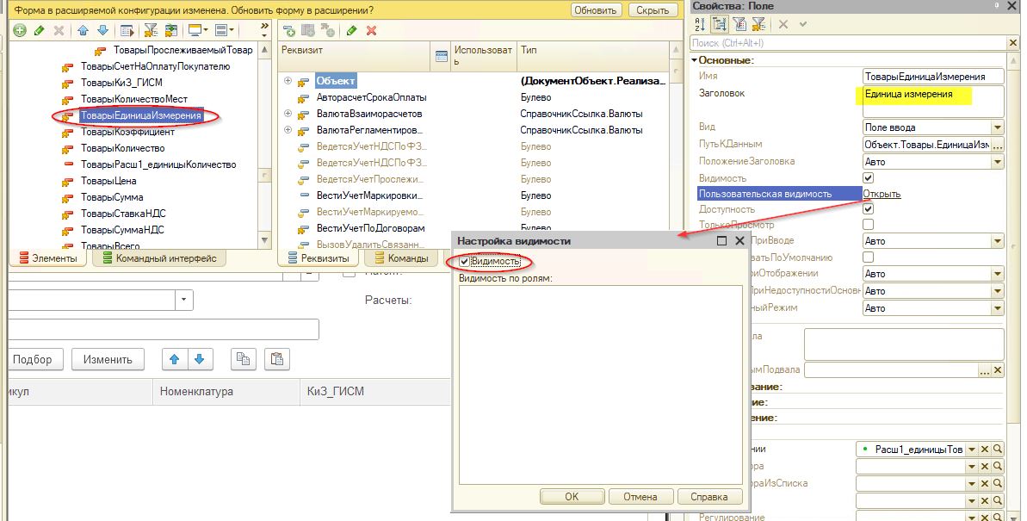The height and width of the screenshot is (521, 1027).
Task: Click the Скрыть button in yellow bar
Action: click(x=653, y=10)
